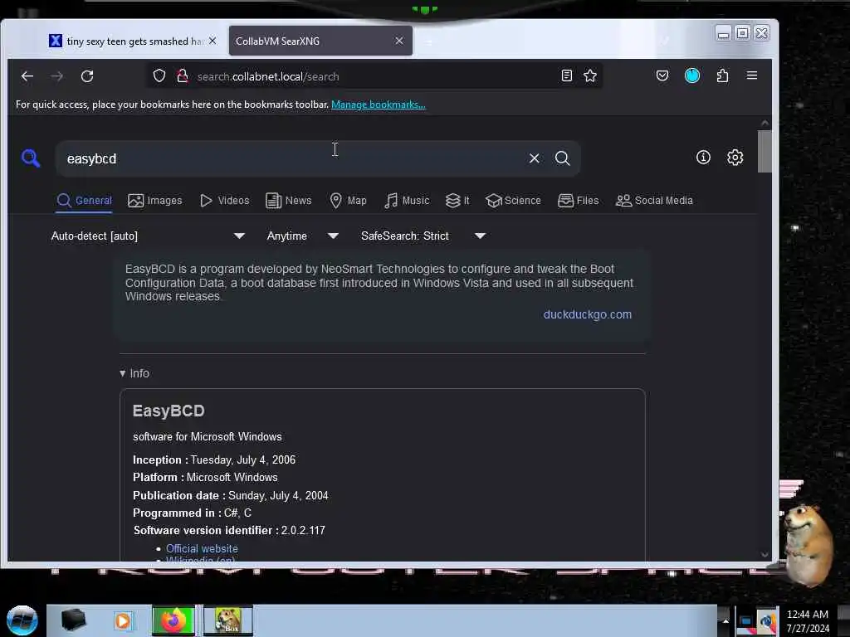This screenshot has width=850, height=637.
Task: Open Firefox hamburger menu
Action: [x=752, y=75]
